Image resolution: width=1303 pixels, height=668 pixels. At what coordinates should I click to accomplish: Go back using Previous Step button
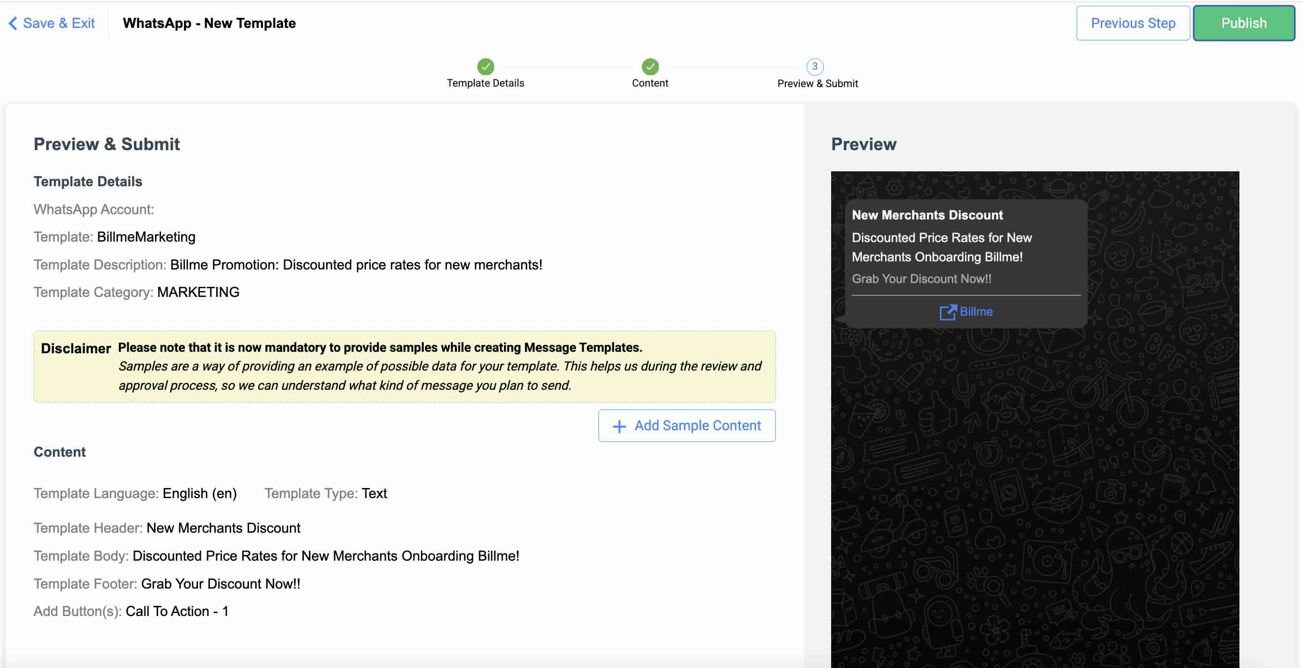(1132, 23)
